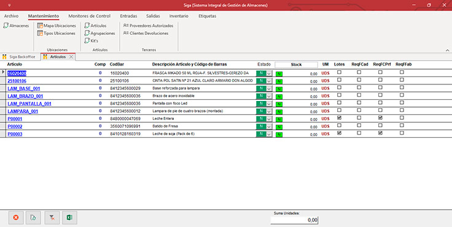Open Proveedores Autorizados in Terceros group

coord(148,26)
